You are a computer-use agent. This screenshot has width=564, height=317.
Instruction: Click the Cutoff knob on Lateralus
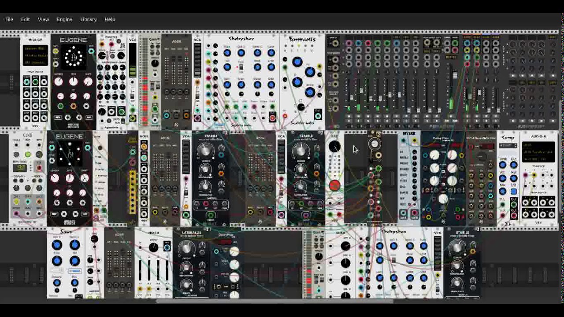186,249
